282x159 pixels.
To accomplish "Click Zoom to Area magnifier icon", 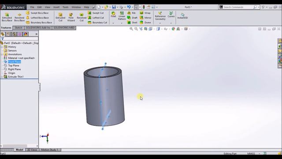I will 136,29.
